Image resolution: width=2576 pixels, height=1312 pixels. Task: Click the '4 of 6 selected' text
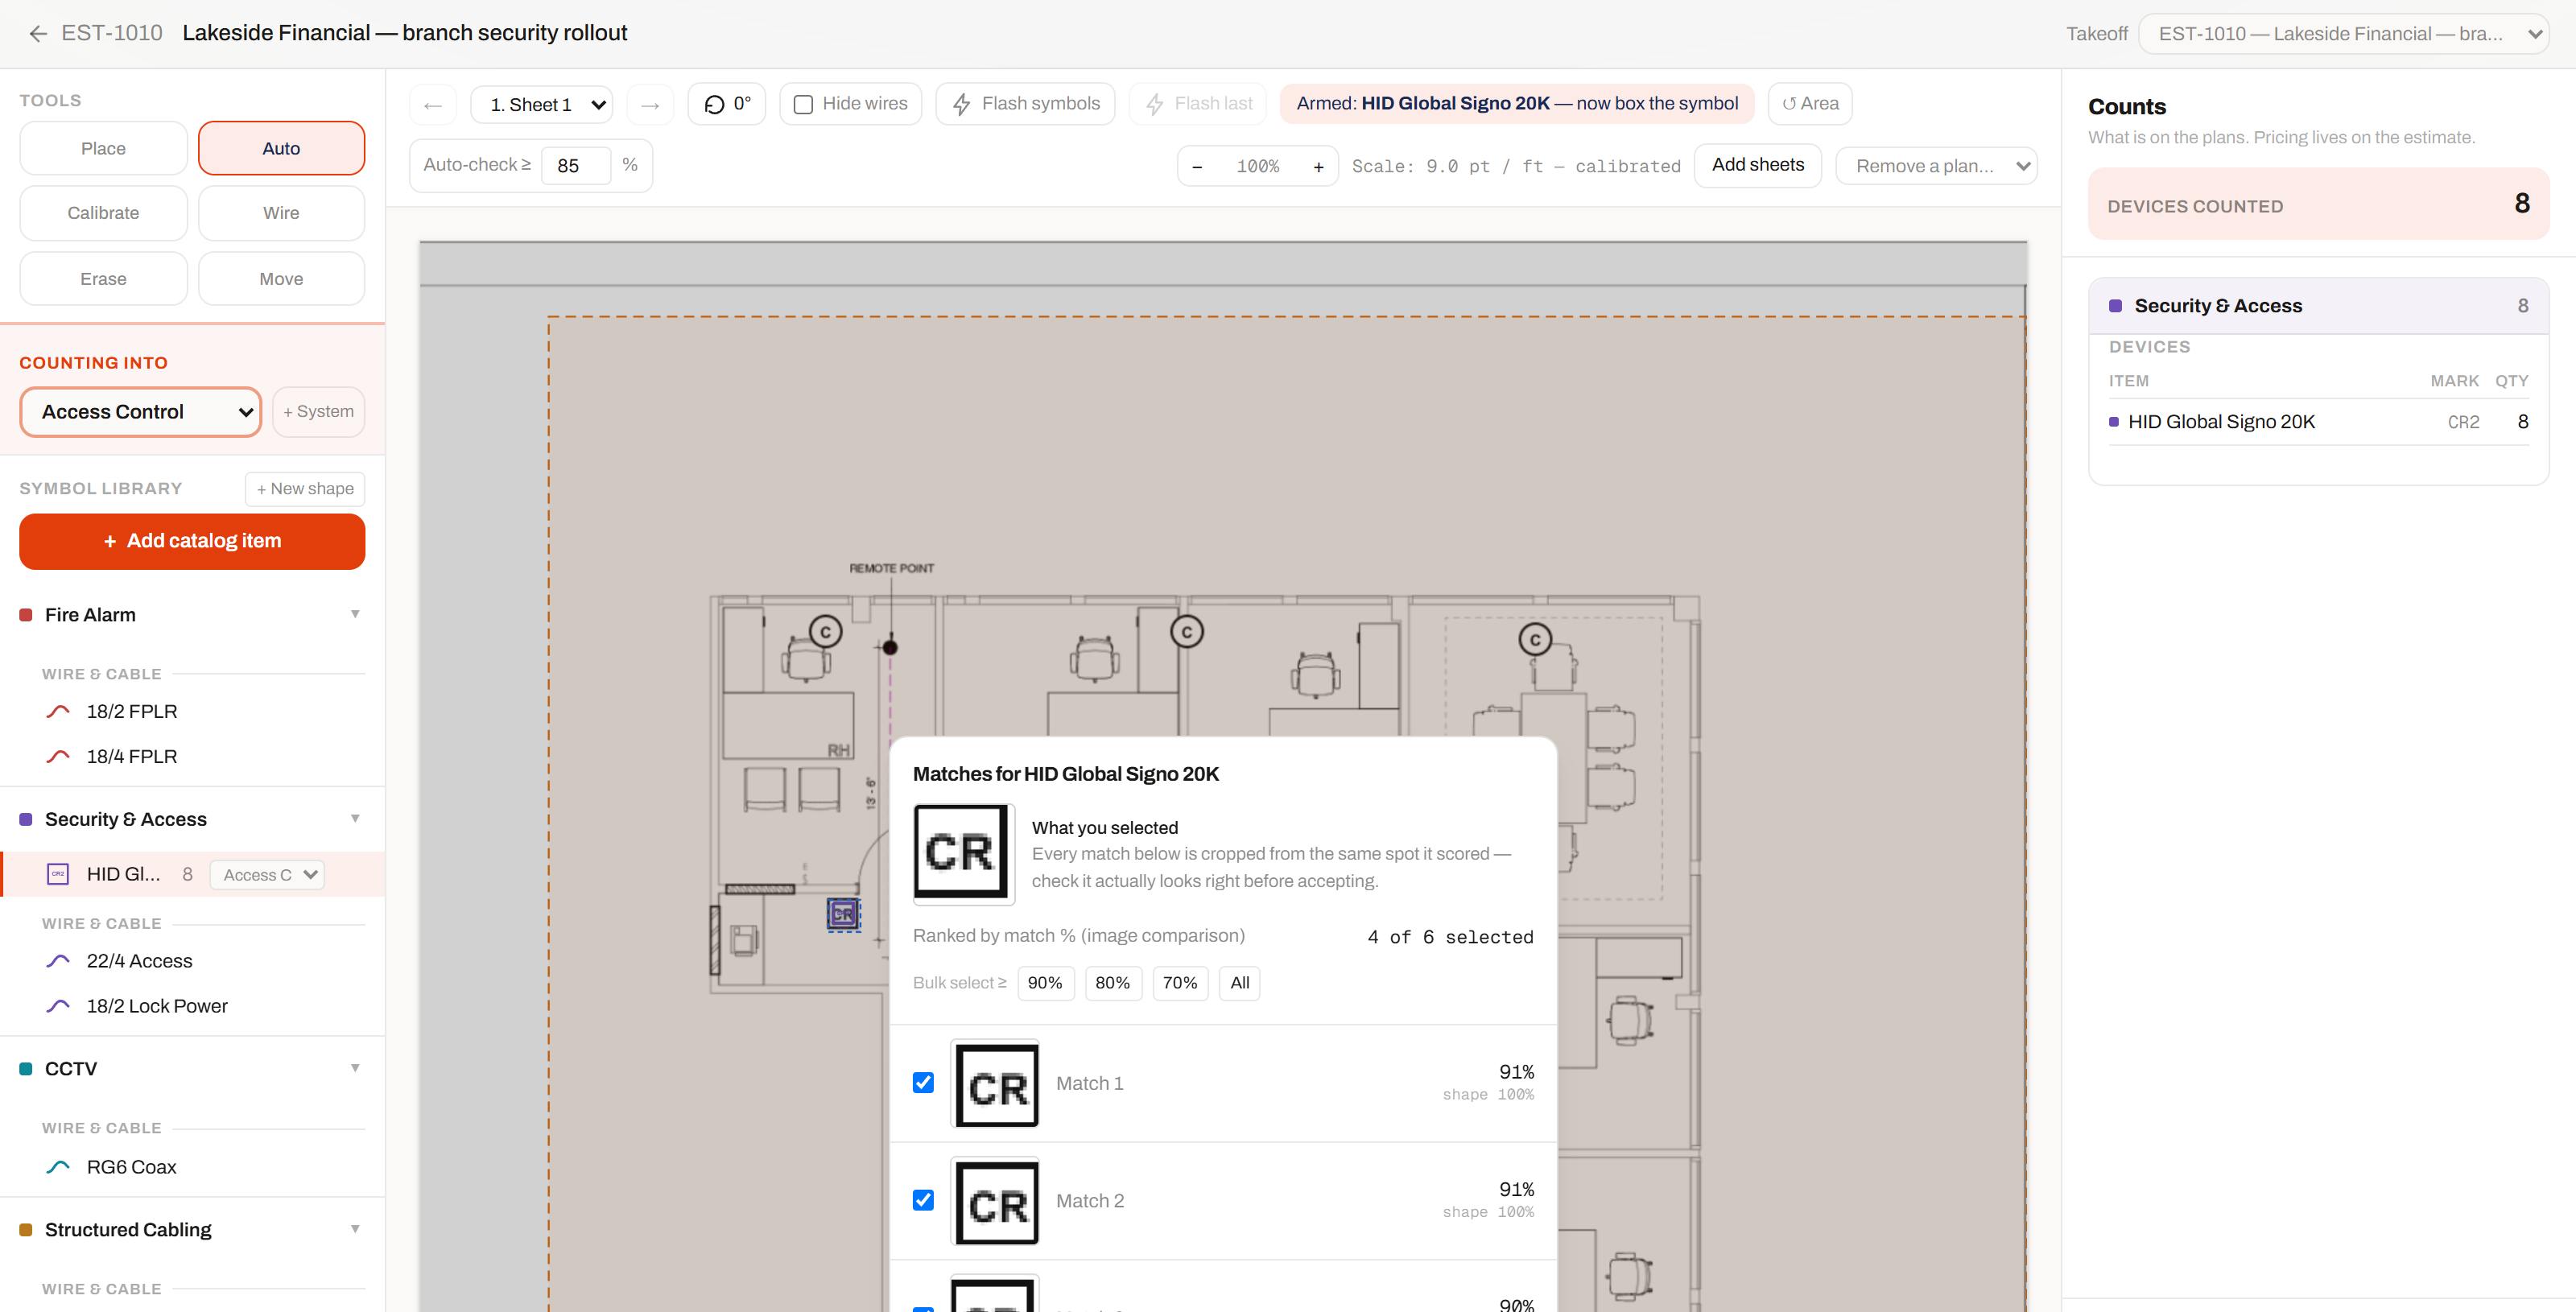click(x=1450, y=937)
